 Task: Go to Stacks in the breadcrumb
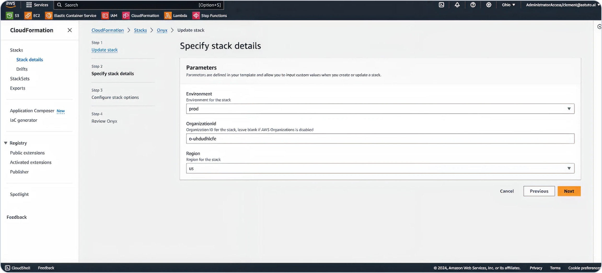(140, 30)
